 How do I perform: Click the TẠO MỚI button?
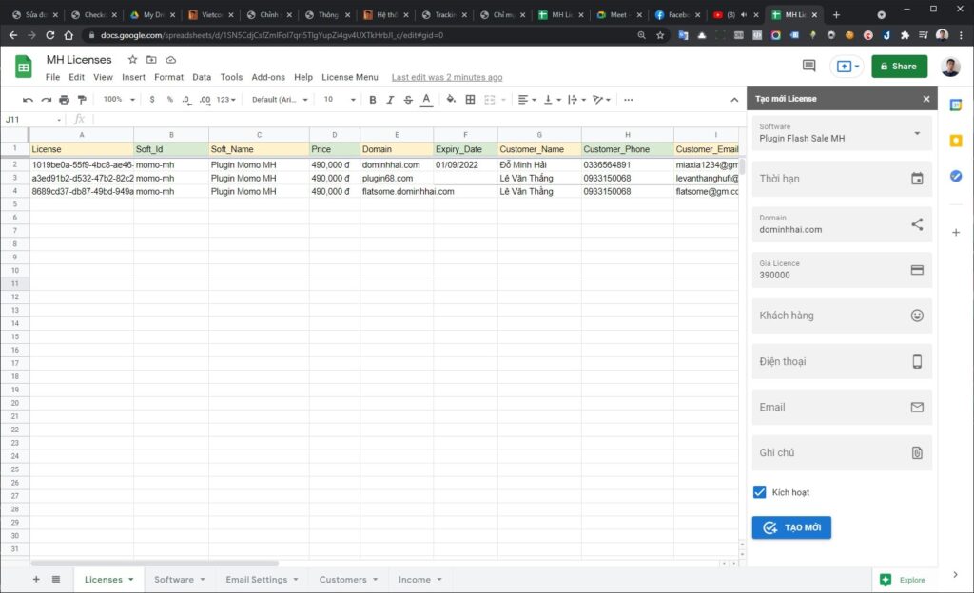click(791, 527)
